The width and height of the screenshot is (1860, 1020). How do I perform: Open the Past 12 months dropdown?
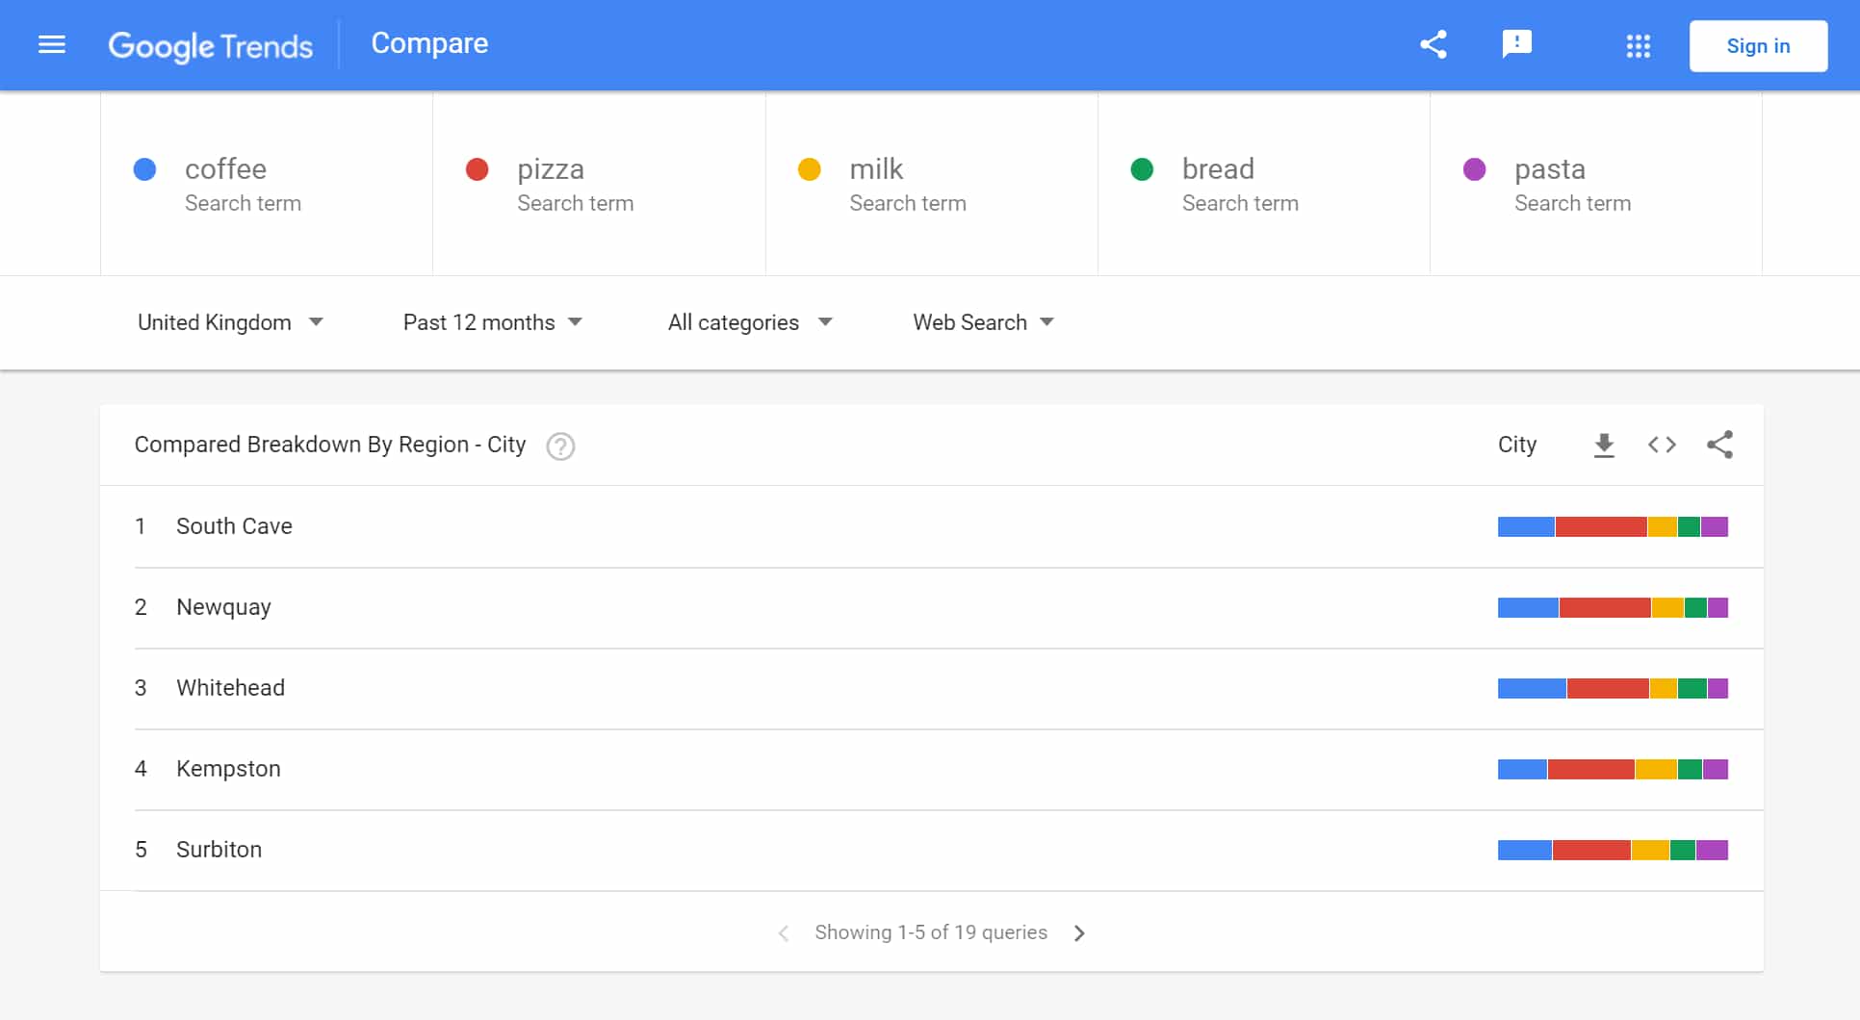coord(493,322)
